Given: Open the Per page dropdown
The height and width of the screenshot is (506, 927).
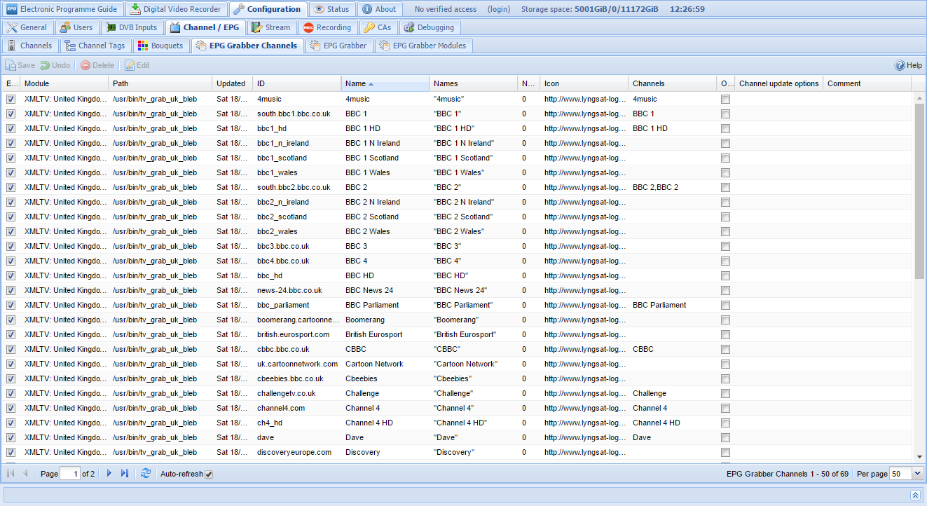Looking at the screenshot, I should 917,474.
